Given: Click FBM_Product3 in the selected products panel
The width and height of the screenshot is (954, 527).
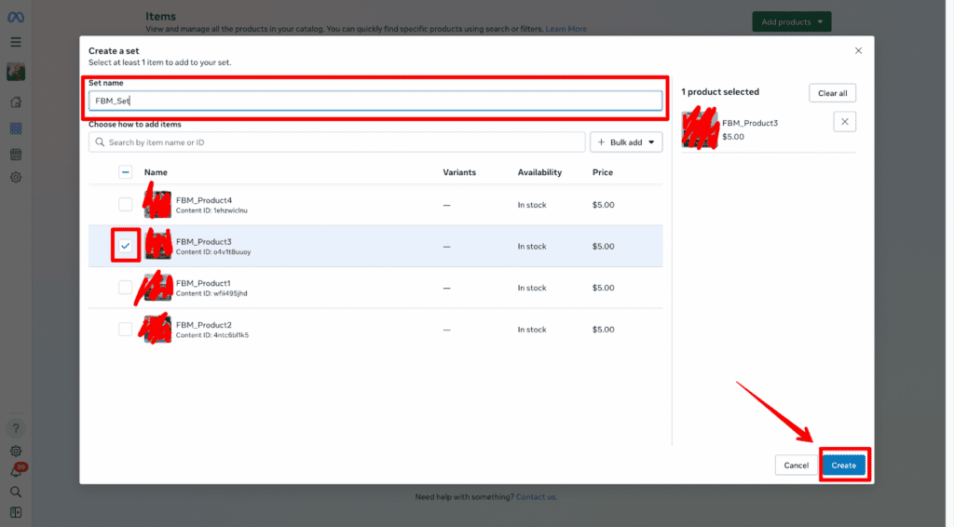Looking at the screenshot, I should (750, 123).
